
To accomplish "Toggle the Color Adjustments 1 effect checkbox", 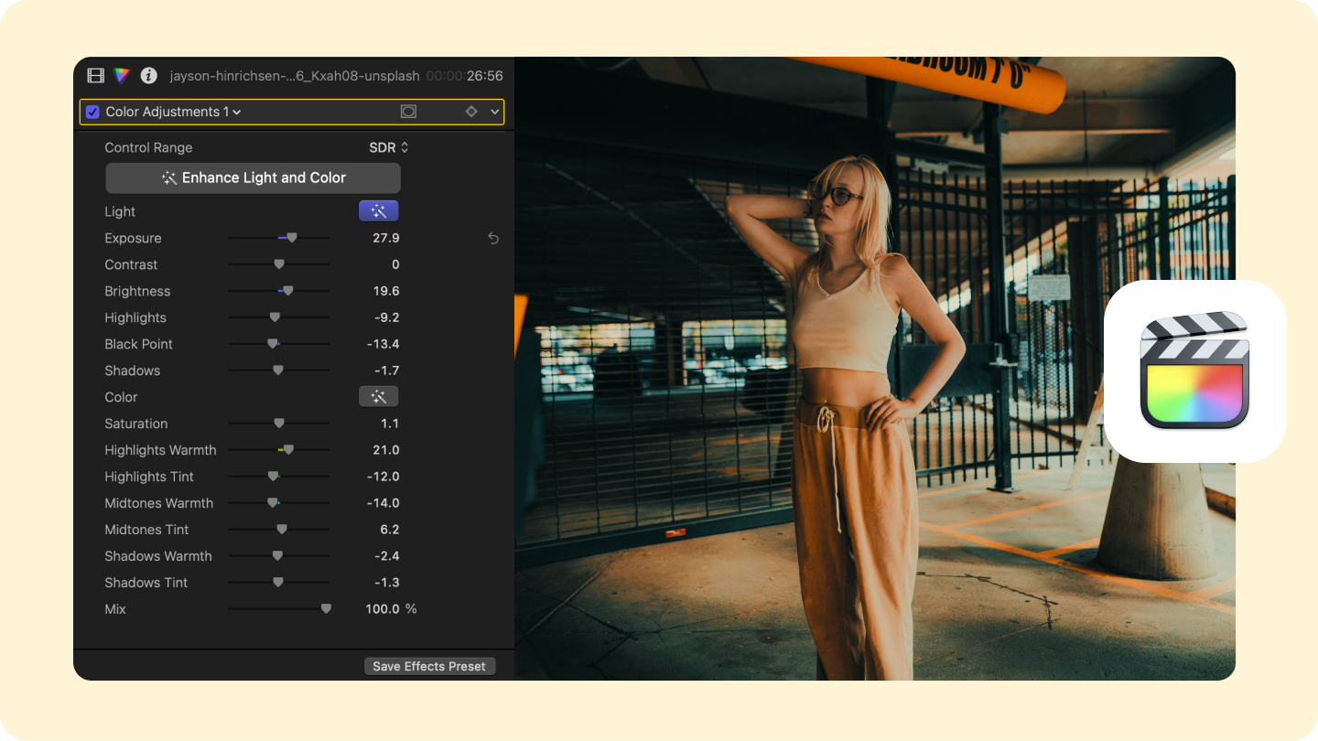I will point(92,111).
